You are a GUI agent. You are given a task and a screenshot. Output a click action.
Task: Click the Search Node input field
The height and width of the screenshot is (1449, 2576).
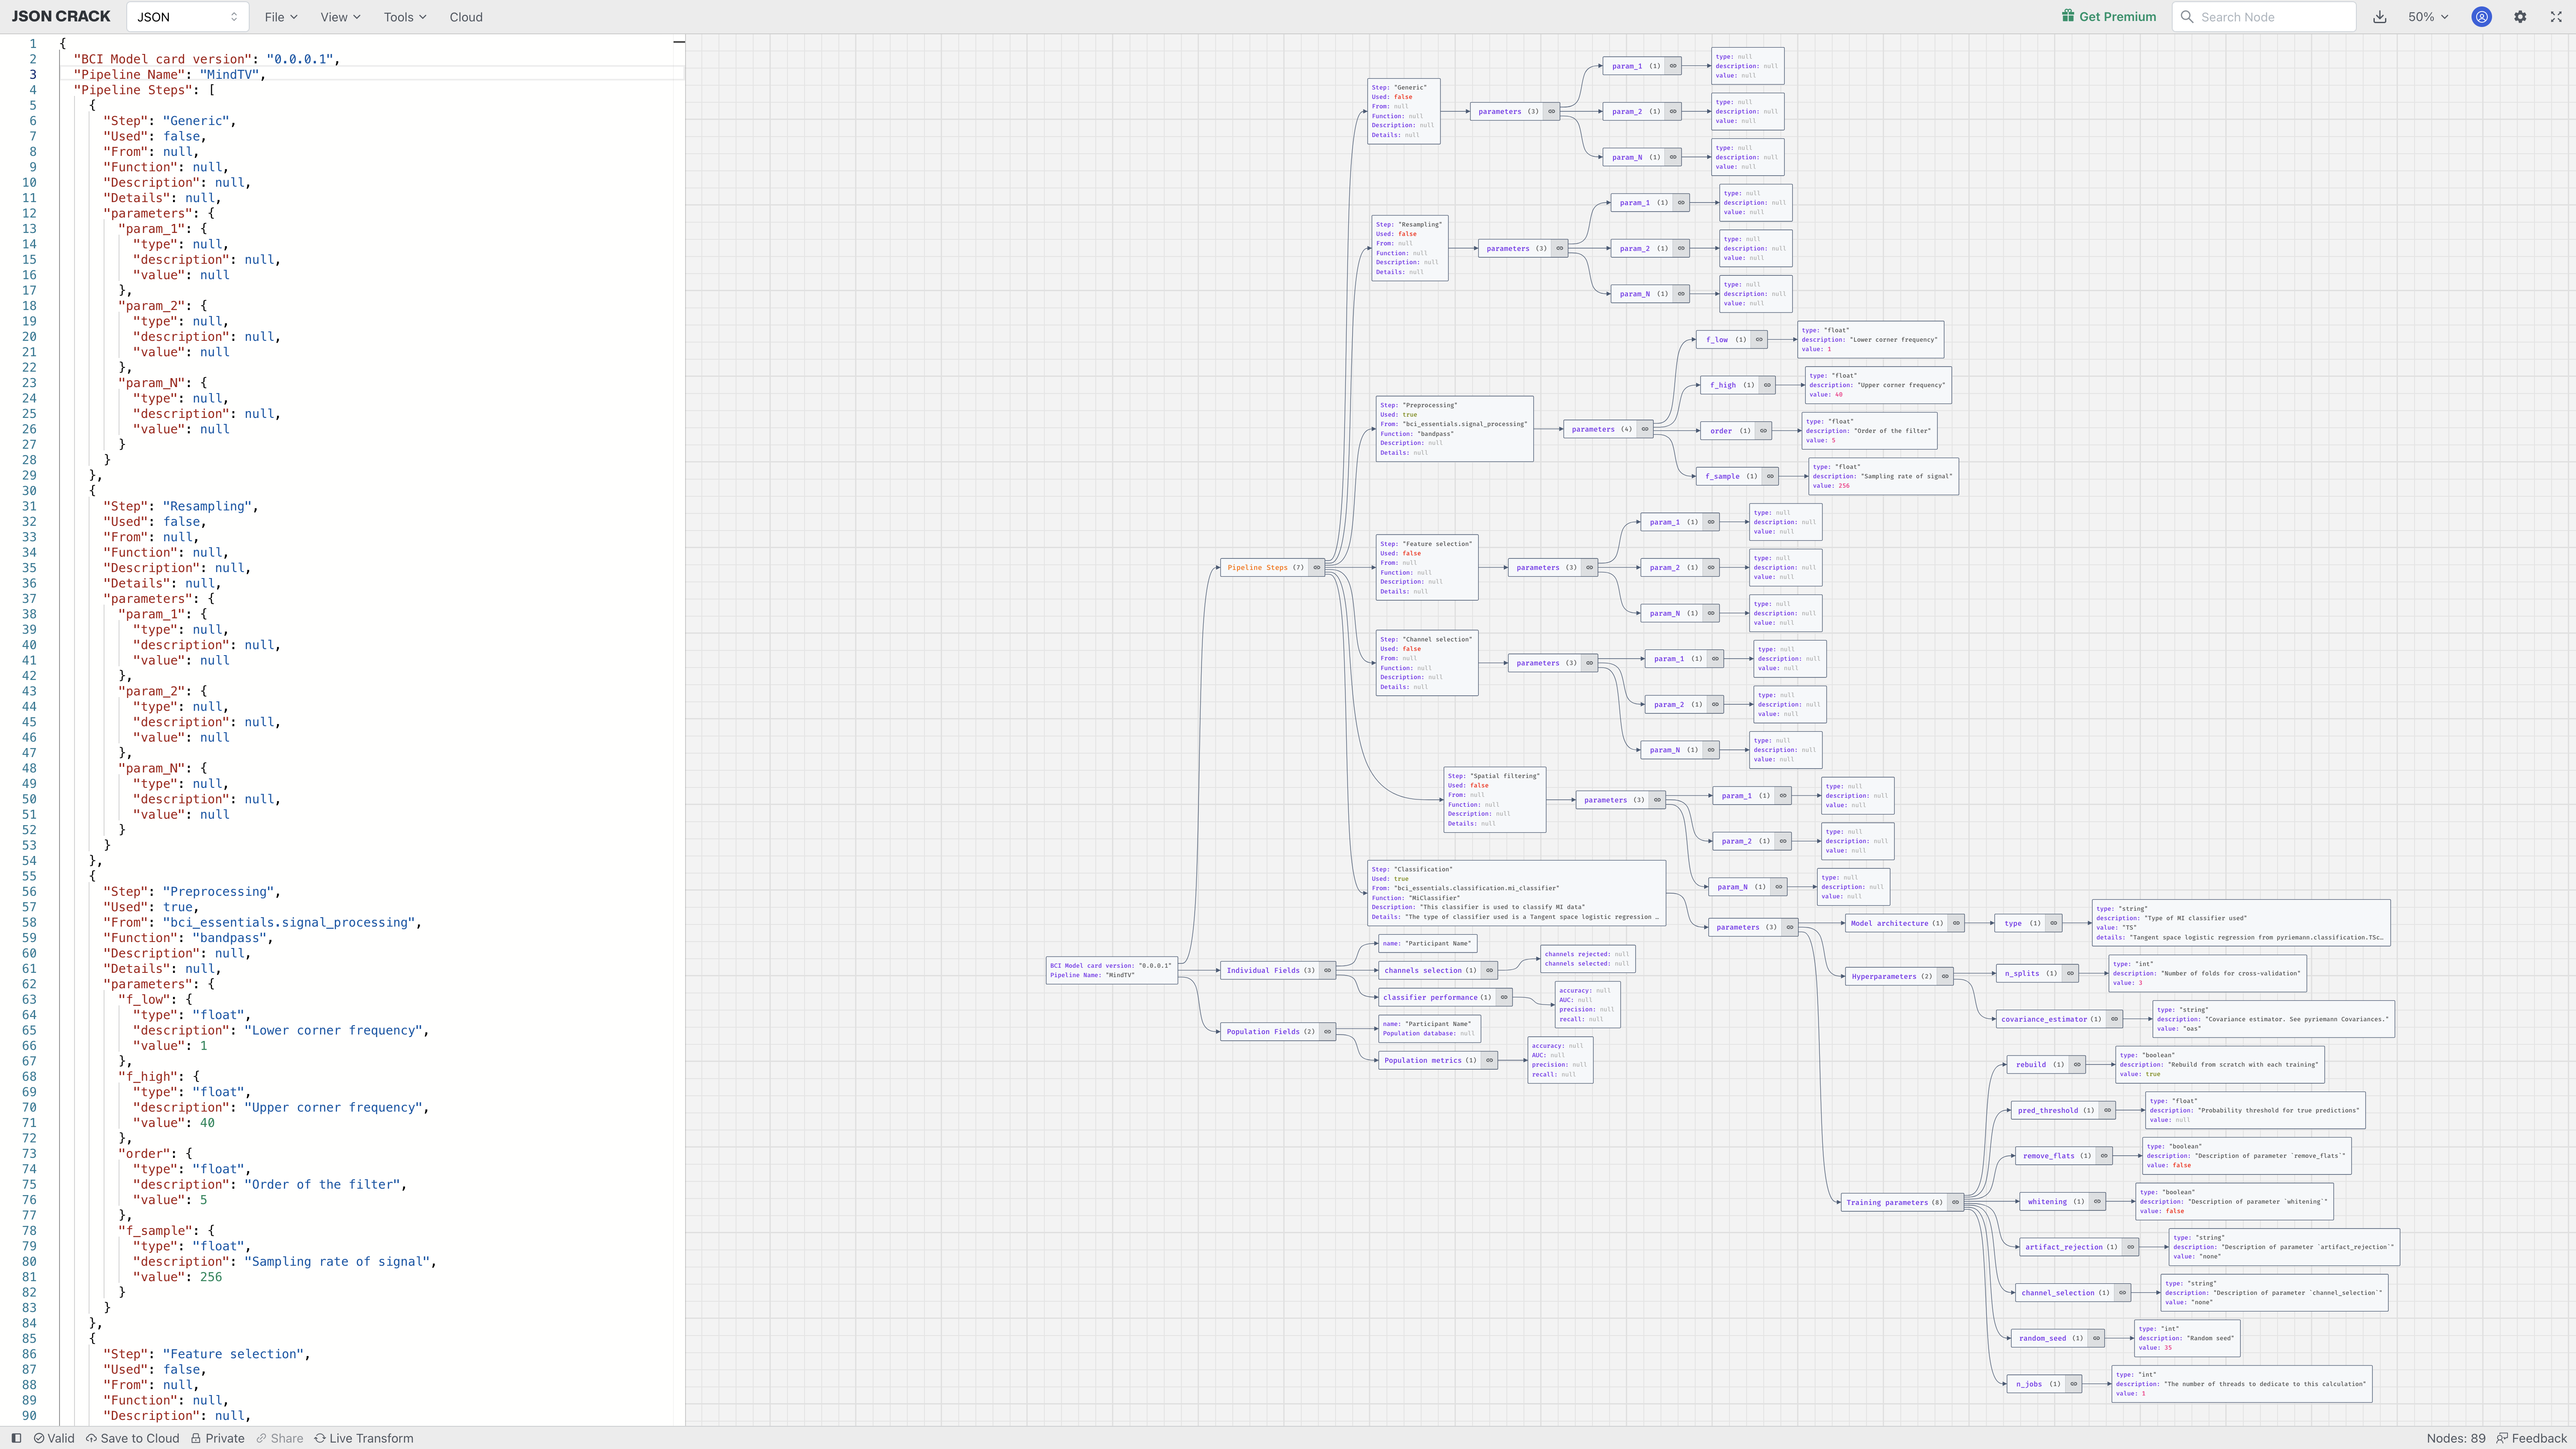[x=2264, y=17]
